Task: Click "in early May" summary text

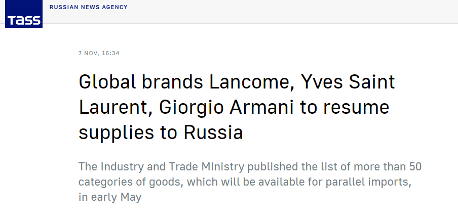Action: click(x=110, y=197)
